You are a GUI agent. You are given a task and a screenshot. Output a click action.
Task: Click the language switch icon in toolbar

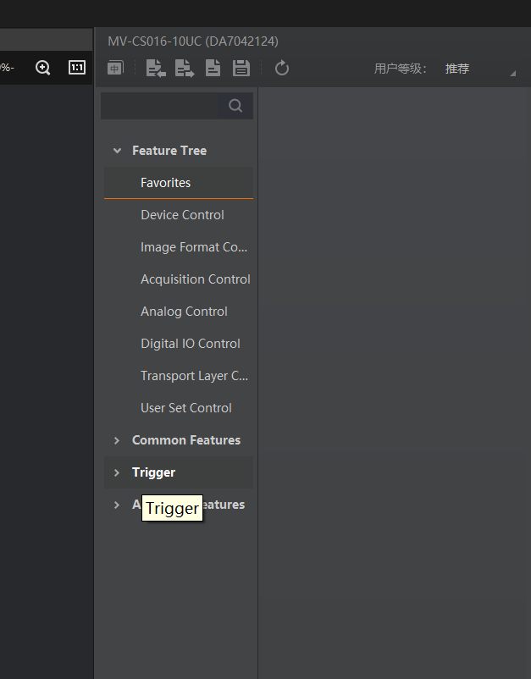click(x=115, y=69)
